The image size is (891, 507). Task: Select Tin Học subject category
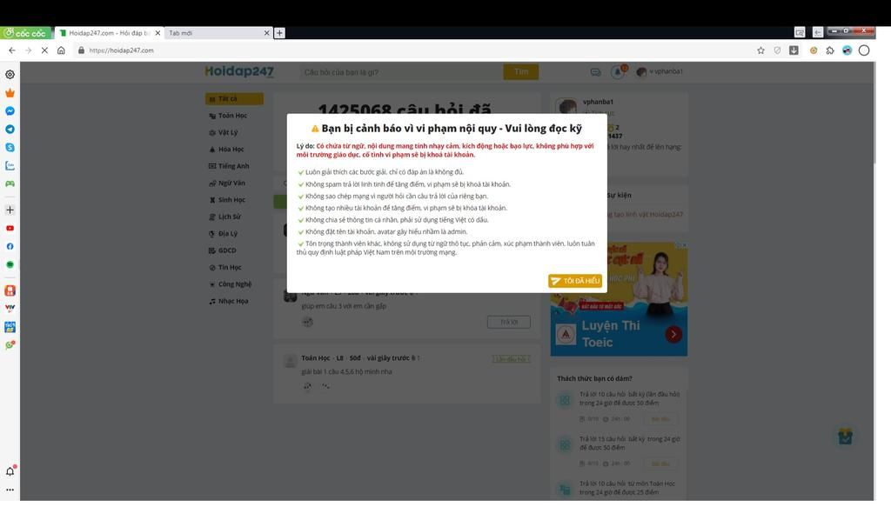[225, 267]
